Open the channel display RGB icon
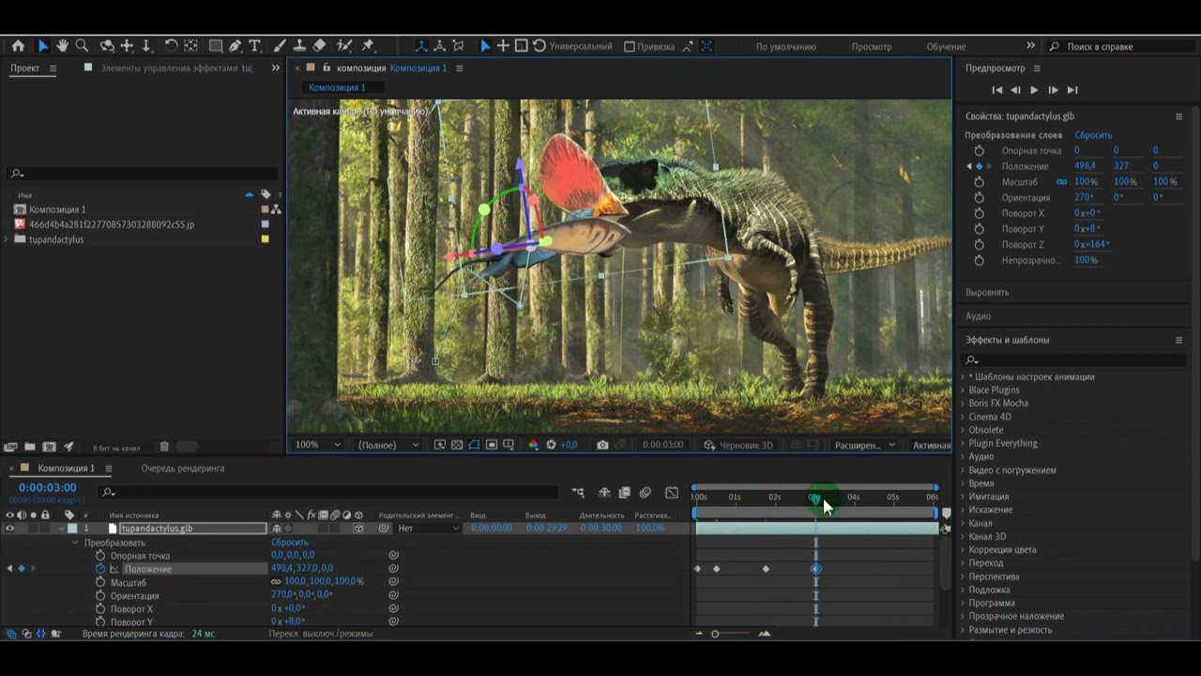The image size is (1201, 676). click(x=534, y=445)
